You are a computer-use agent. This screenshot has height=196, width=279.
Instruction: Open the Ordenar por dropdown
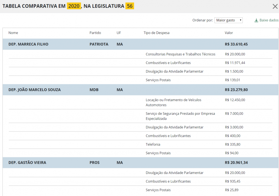(228, 20)
